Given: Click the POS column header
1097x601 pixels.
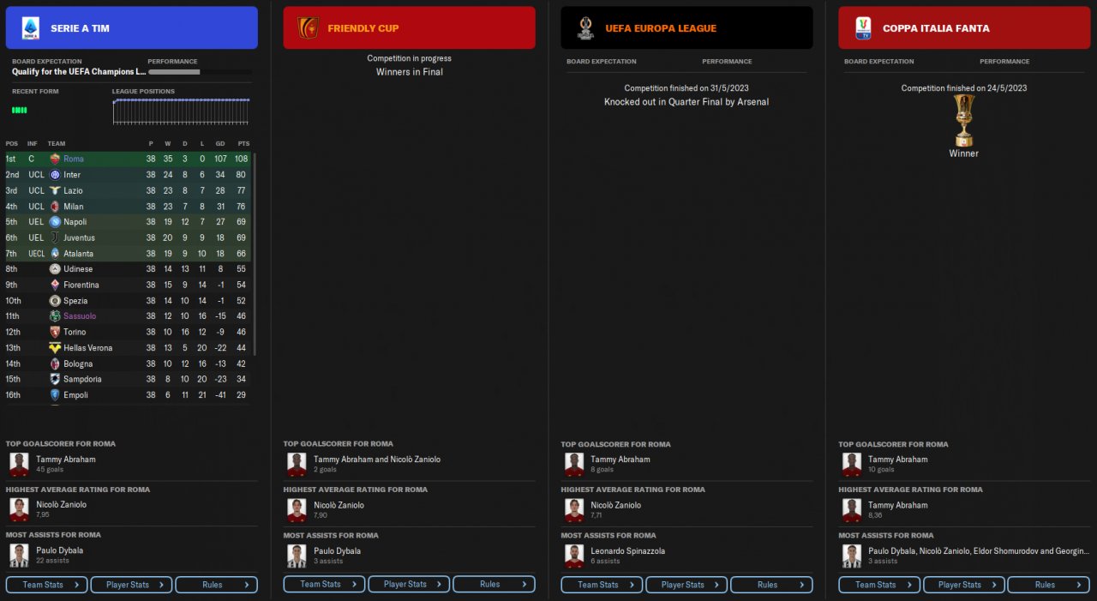Looking at the screenshot, I should tap(12, 143).
